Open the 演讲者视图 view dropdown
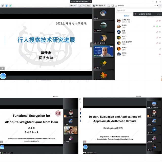Image resolution: width=162 pixels, height=162 pixels. point(99,5)
